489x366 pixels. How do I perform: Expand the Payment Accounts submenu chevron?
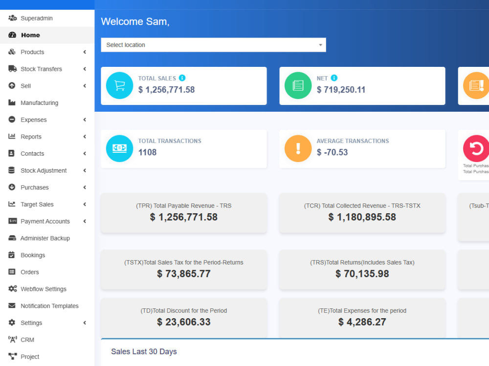[85, 221]
